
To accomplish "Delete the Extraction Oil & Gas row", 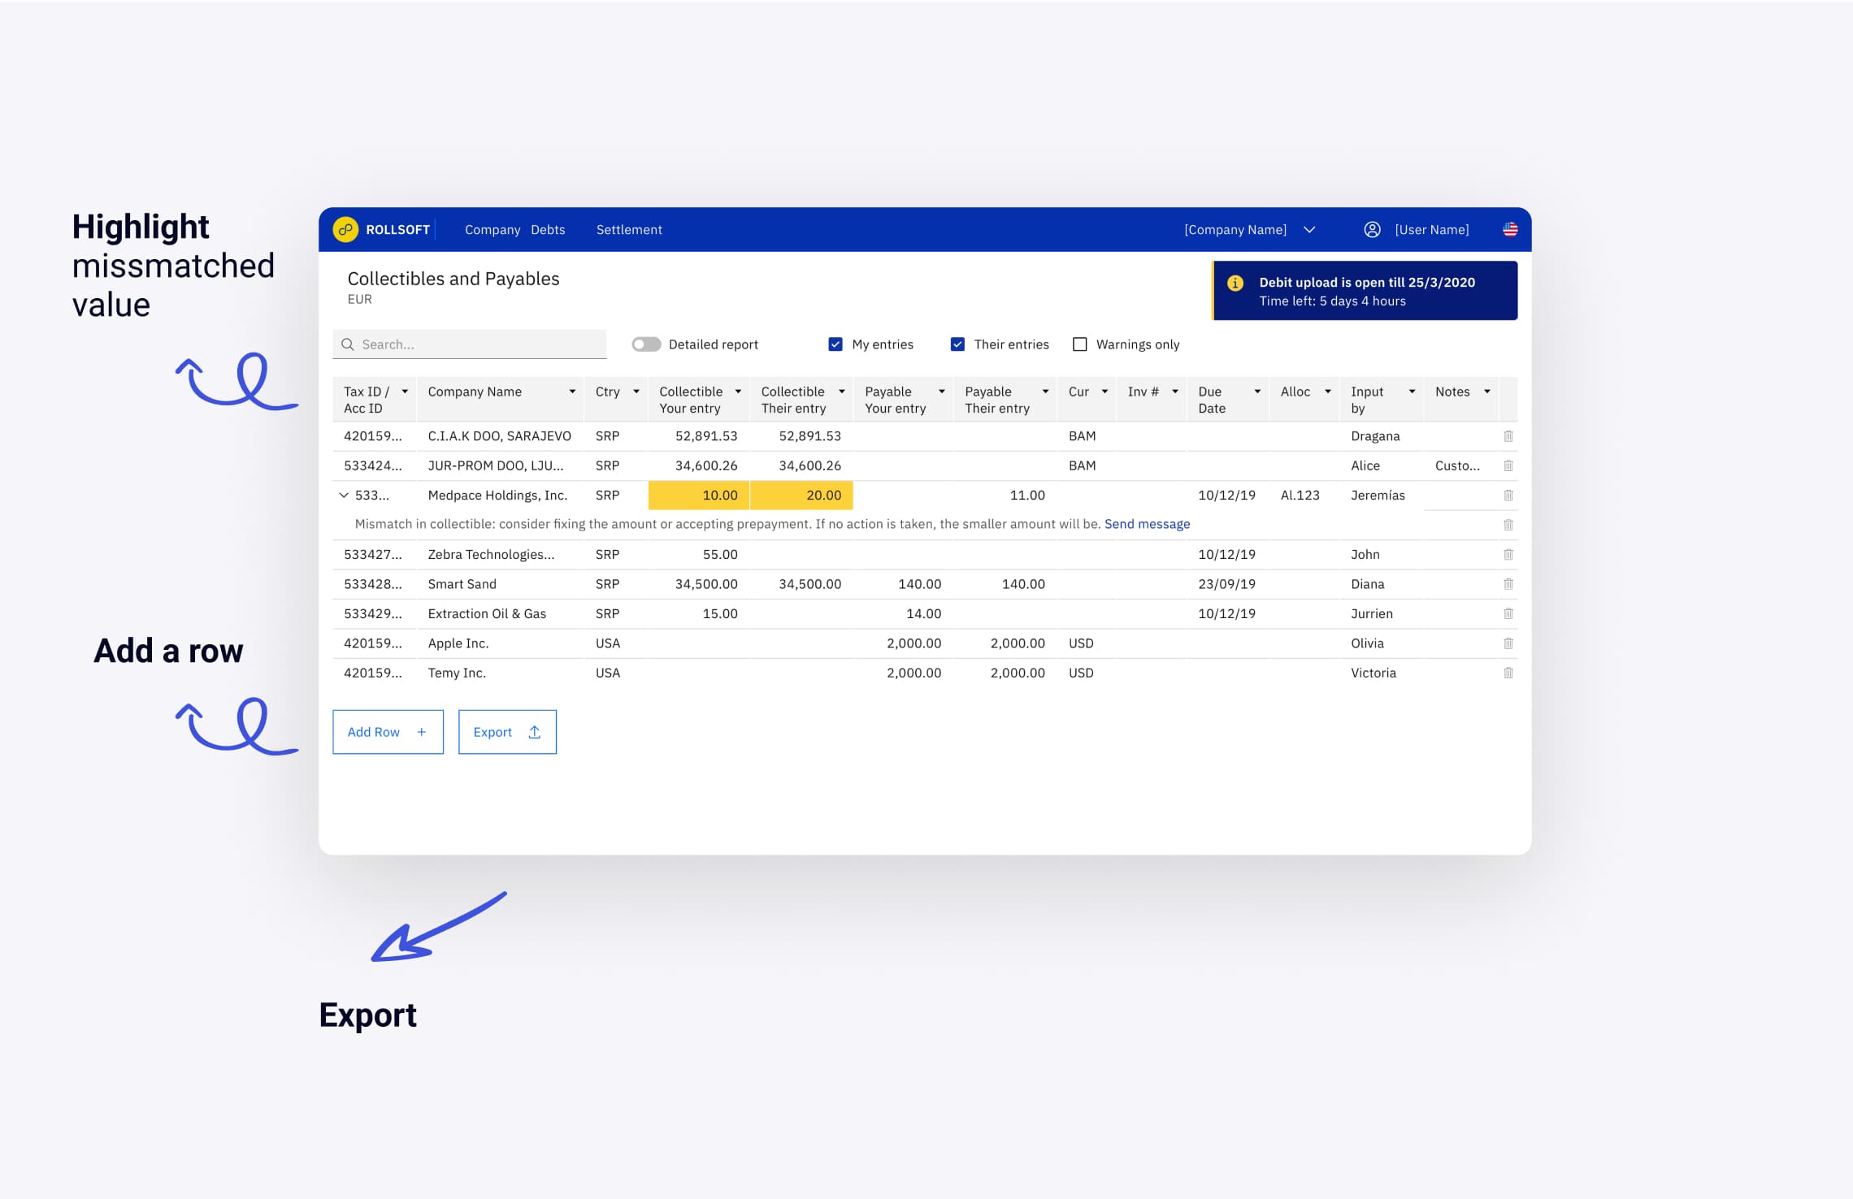I will point(1508,614).
